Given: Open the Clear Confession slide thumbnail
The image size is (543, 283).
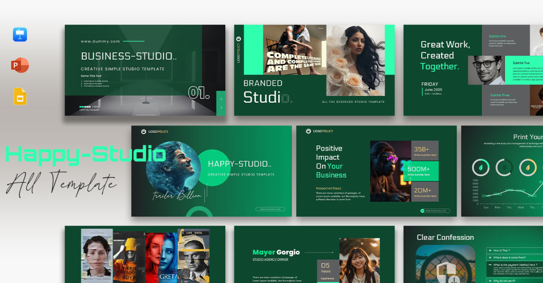Looking at the screenshot, I should 473,255.
